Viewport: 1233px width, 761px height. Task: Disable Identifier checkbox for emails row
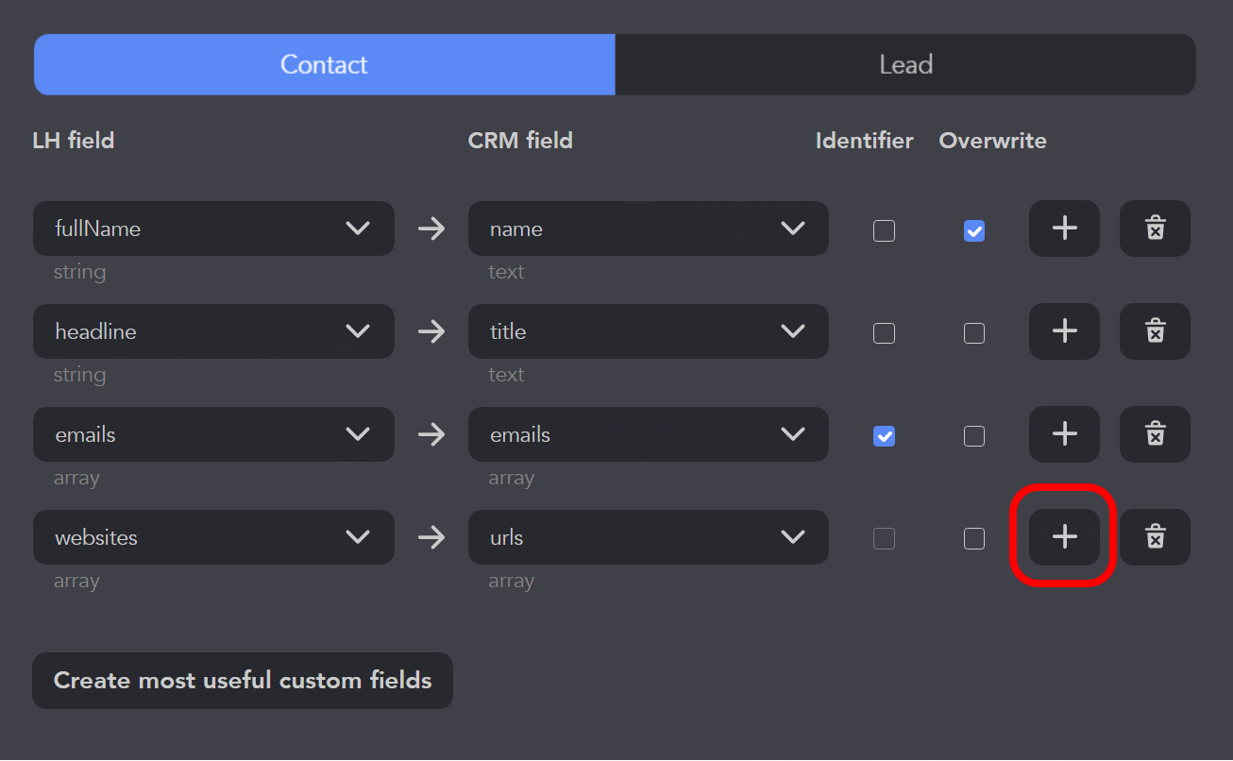tap(884, 436)
